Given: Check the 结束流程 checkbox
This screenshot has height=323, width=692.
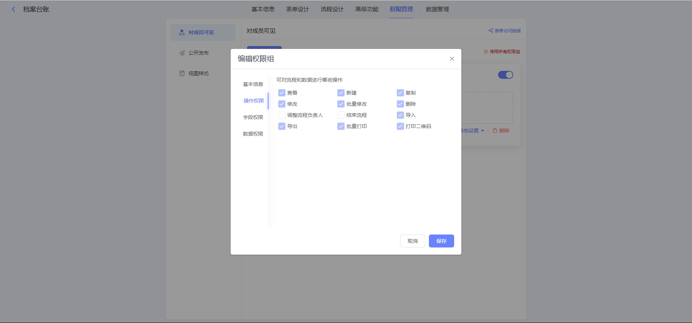Looking at the screenshot, I should (341, 115).
